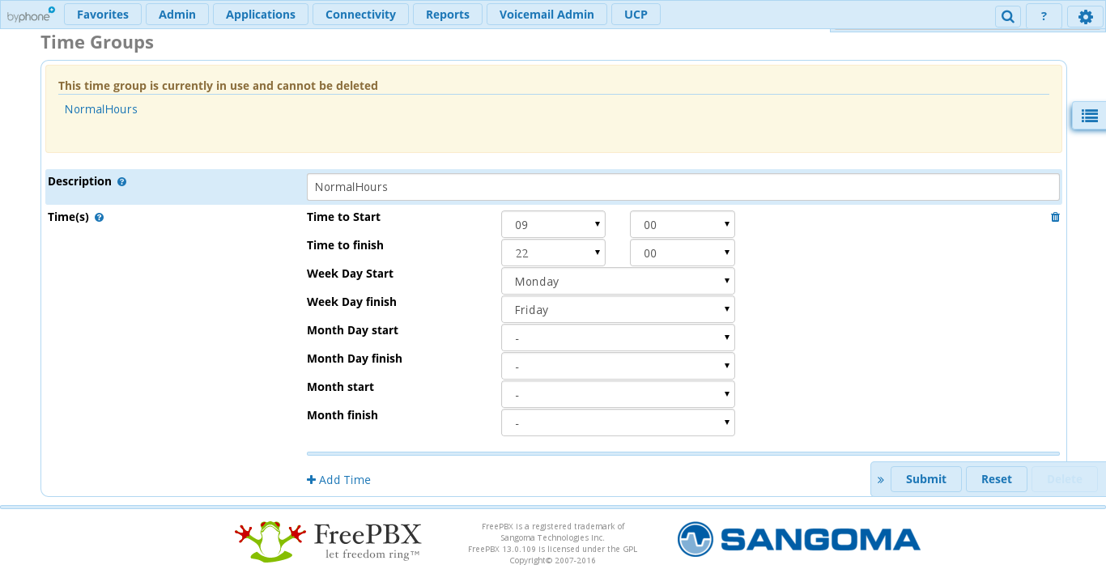Screen dimensions: 1106x586
Task: Click the Add Time link
Action: tap(338, 480)
